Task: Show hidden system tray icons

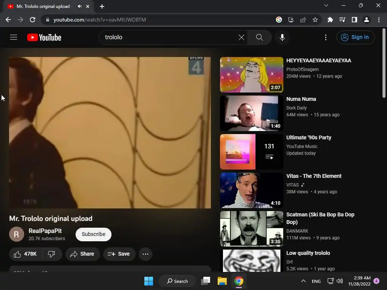Action: tap(303, 281)
